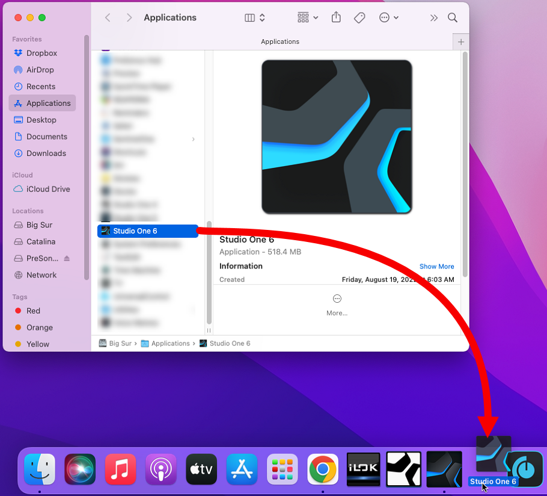
Task: Open App Store from the Dock
Action: [x=242, y=469]
